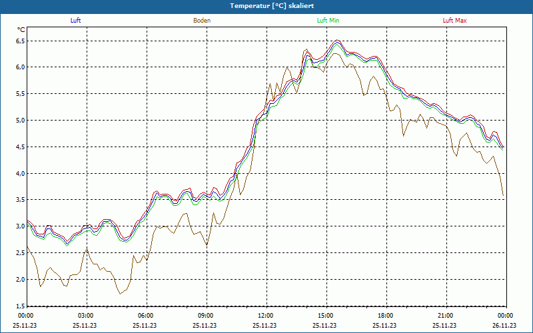Click the 06:00 time axis label
533x333 pixels.
(x=146, y=316)
